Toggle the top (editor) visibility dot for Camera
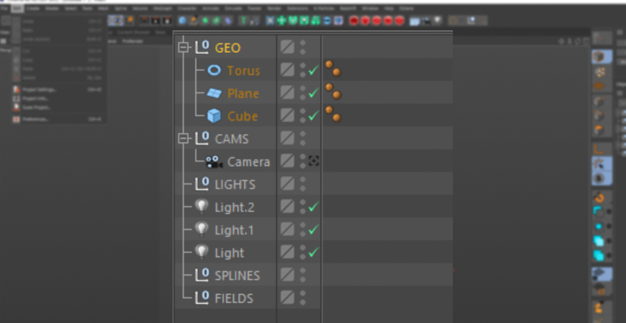The width and height of the screenshot is (626, 323). click(x=302, y=156)
